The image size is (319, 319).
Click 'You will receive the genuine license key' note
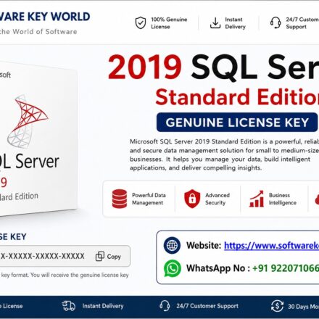click(80, 275)
